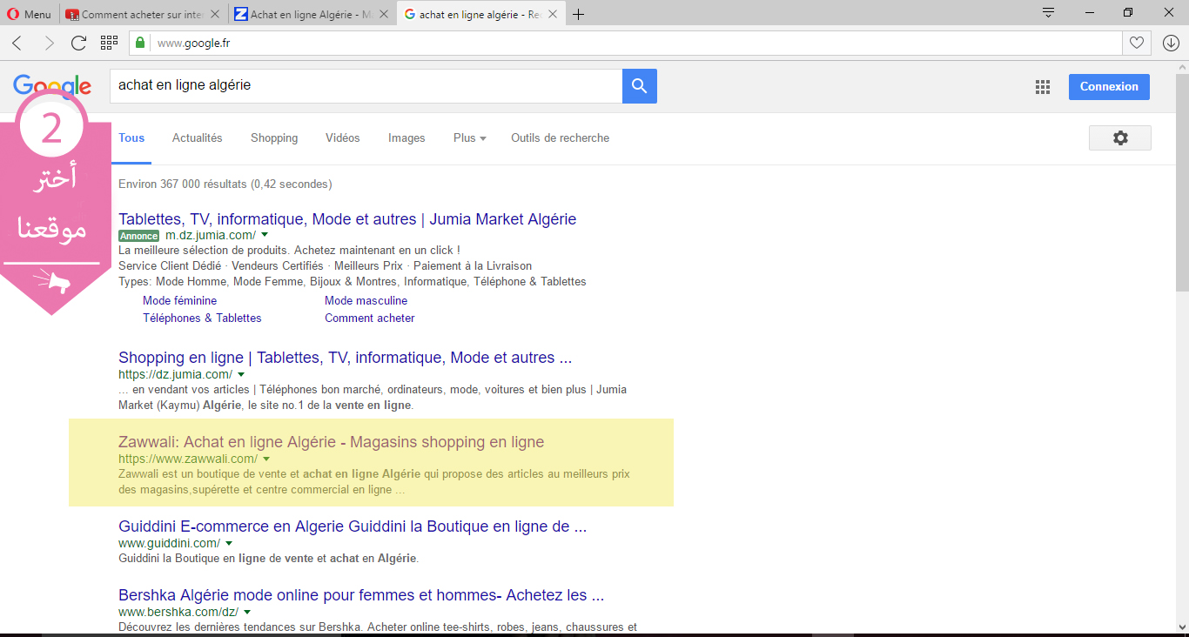This screenshot has width=1189, height=637.
Task: Open the Guiddini E-commerce en Algerie result
Action: click(x=353, y=526)
